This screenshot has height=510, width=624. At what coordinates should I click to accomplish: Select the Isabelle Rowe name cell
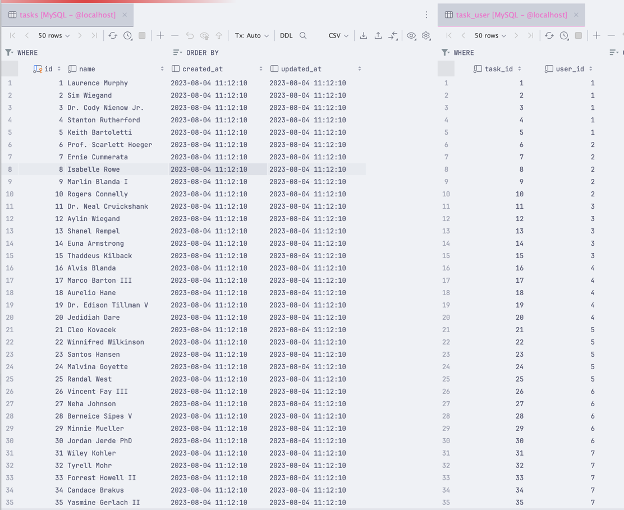pyautogui.click(x=94, y=169)
